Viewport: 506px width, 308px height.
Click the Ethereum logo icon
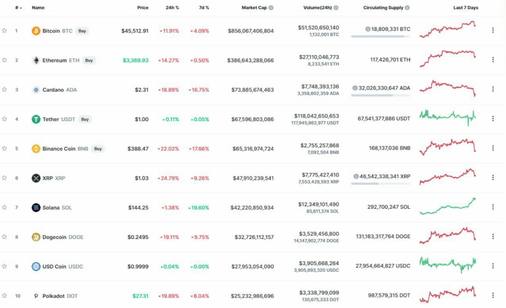point(36,60)
